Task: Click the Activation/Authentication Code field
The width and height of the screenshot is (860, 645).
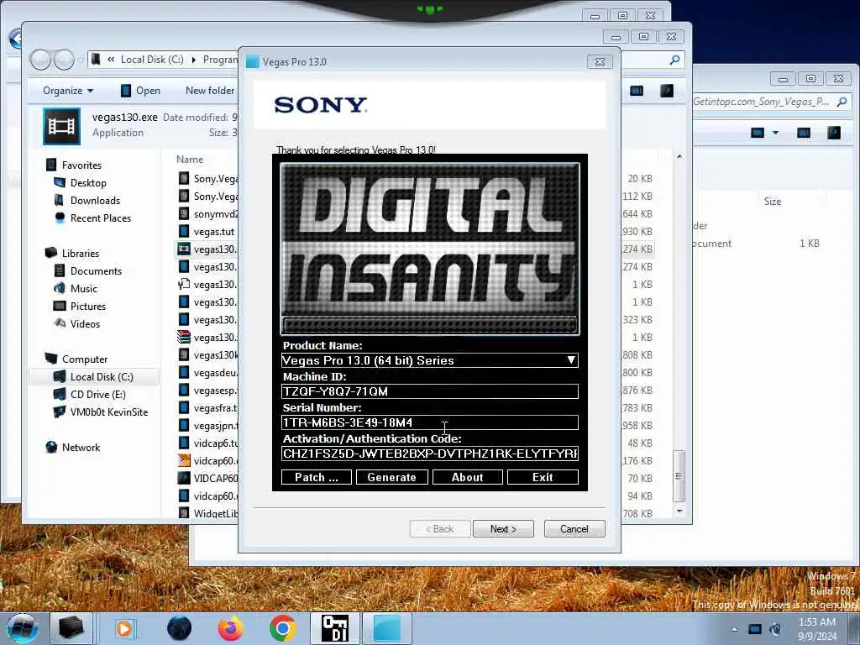Action: (429, 454)
